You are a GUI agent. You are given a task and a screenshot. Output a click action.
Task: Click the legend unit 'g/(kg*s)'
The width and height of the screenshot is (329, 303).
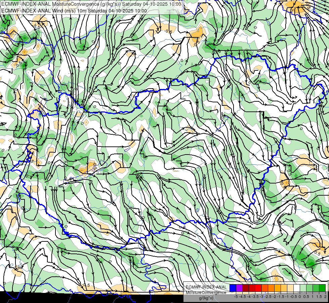(206, 298)
